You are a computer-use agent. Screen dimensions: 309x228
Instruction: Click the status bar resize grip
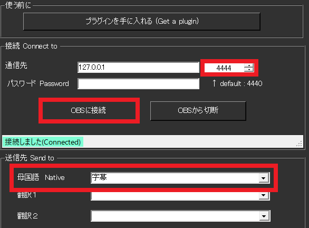(299, 144)
